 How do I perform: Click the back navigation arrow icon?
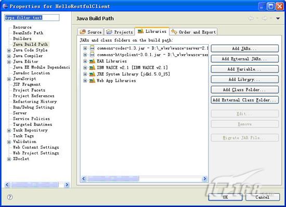[x=251, y=18]
